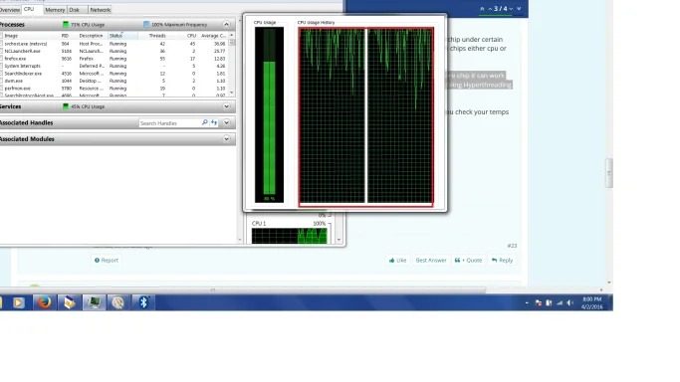Tick the SearchIndexer.exe process checkbox
Viewport: 680px width, 382px height.
pyautogui.click(x=1, y=74)
